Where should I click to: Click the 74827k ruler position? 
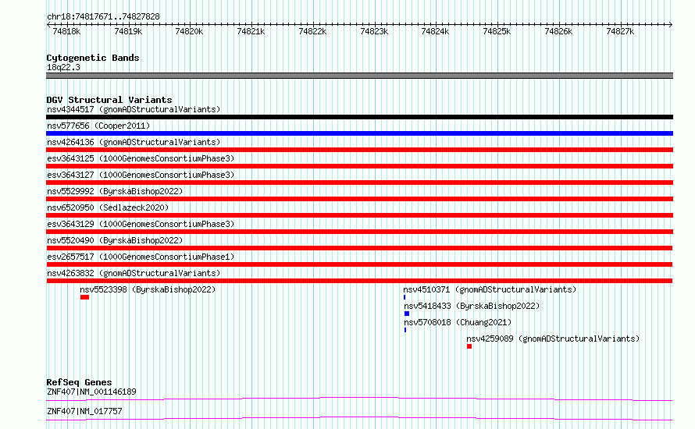(620, 31)
